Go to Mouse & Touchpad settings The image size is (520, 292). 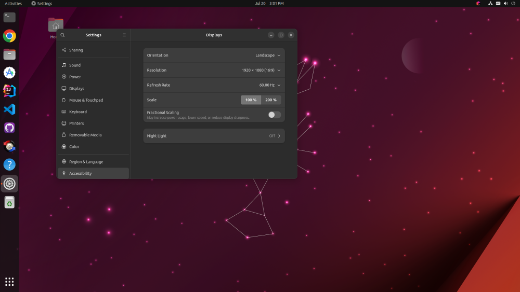coord(94,100)
